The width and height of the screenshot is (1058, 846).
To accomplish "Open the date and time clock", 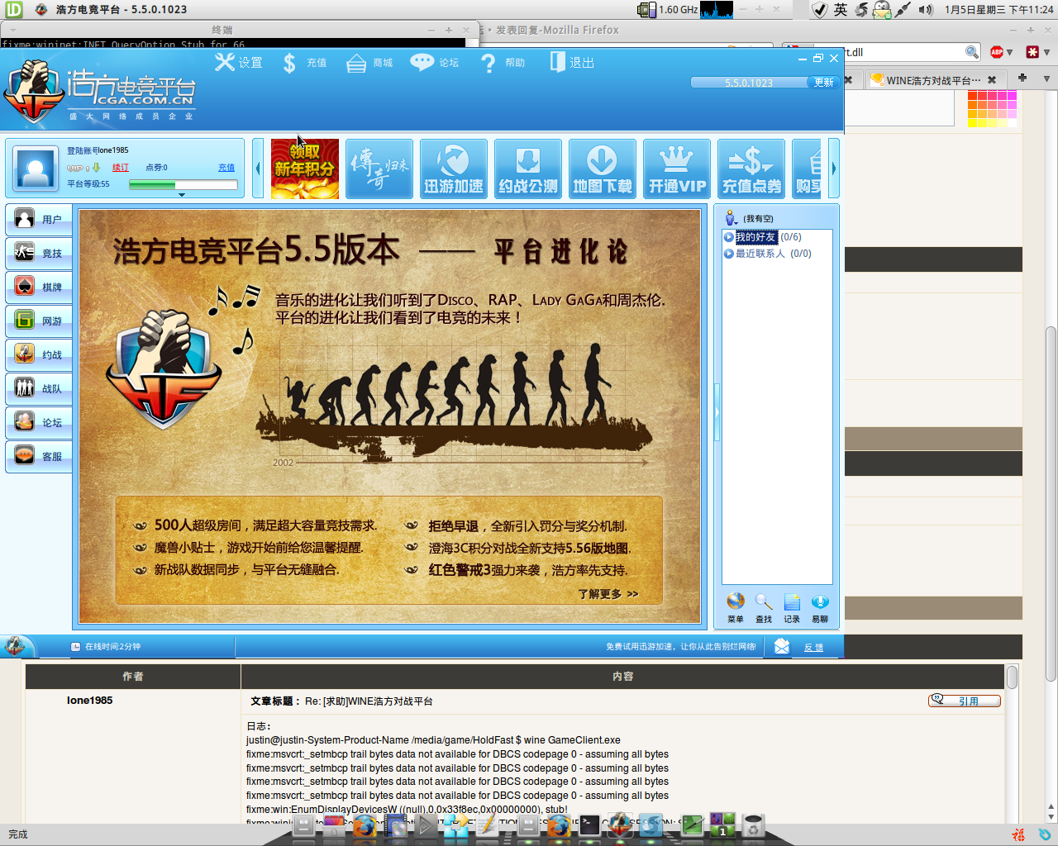I will (x=998, y=10).
